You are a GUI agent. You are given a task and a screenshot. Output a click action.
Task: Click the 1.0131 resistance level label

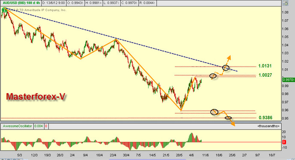(265, 66)
